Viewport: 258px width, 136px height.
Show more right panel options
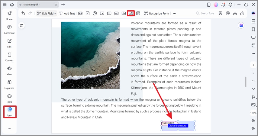point(253,53)
